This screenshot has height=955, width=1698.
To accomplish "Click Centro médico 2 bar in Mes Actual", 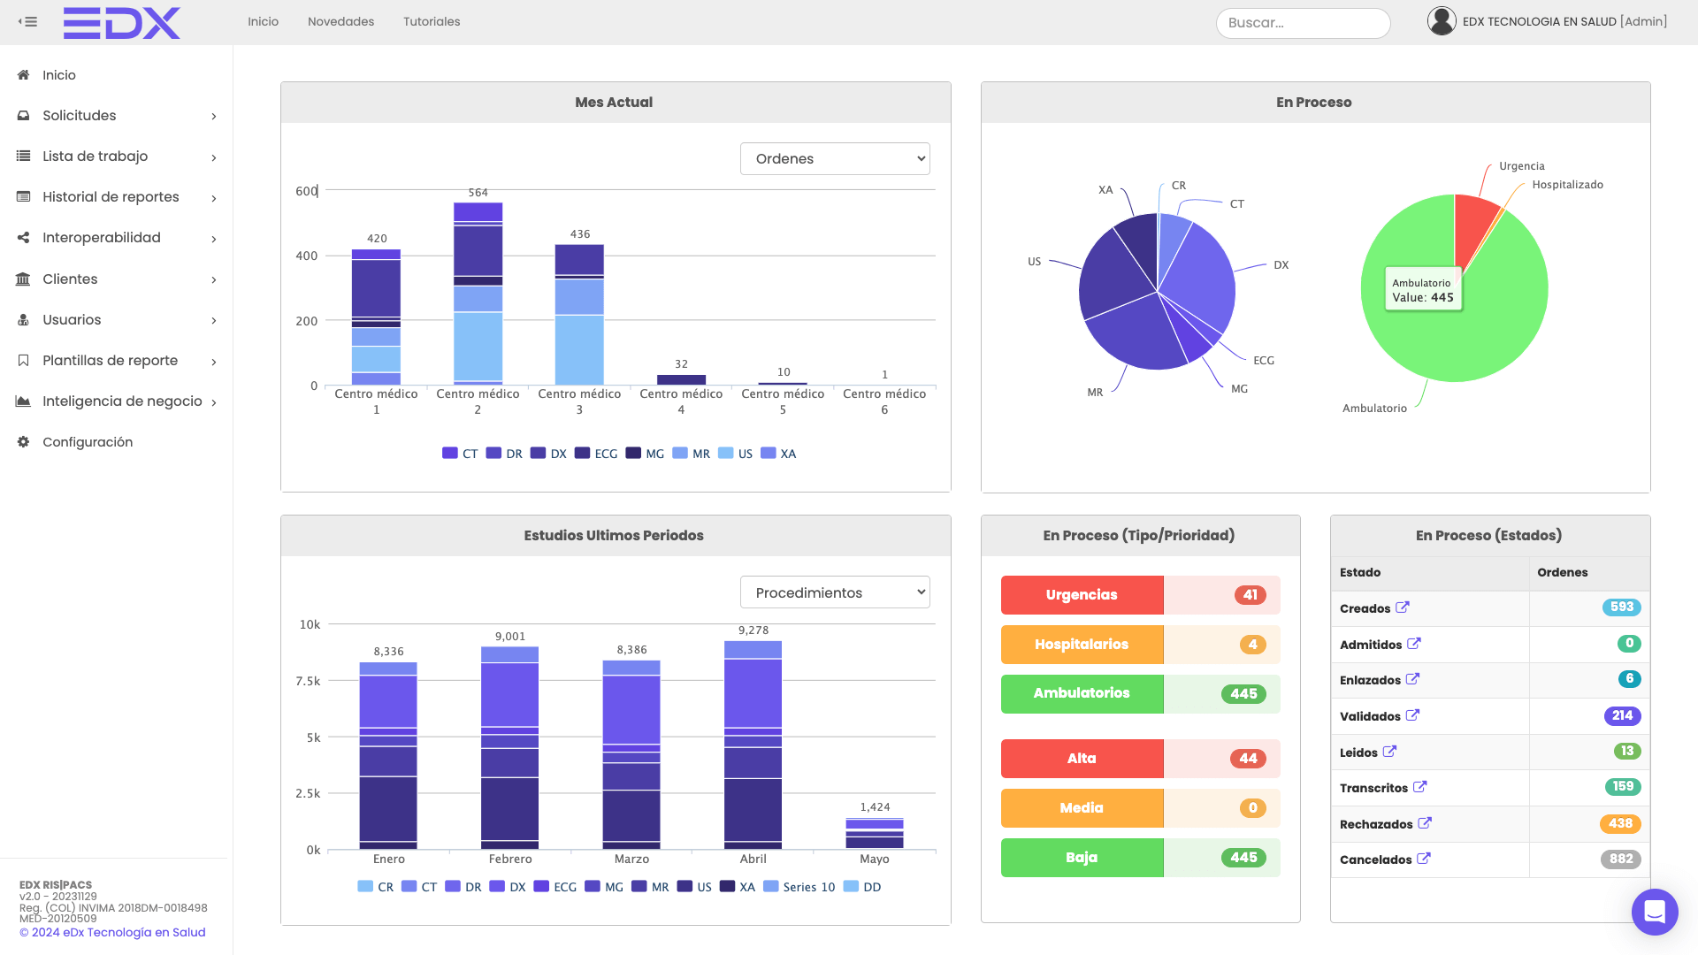I will tap(478, 294).
